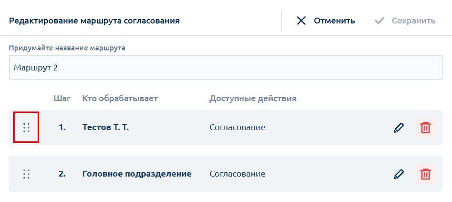Click the Сохранить text button
The image size is (452, 202).
click(x=414, y=21)
